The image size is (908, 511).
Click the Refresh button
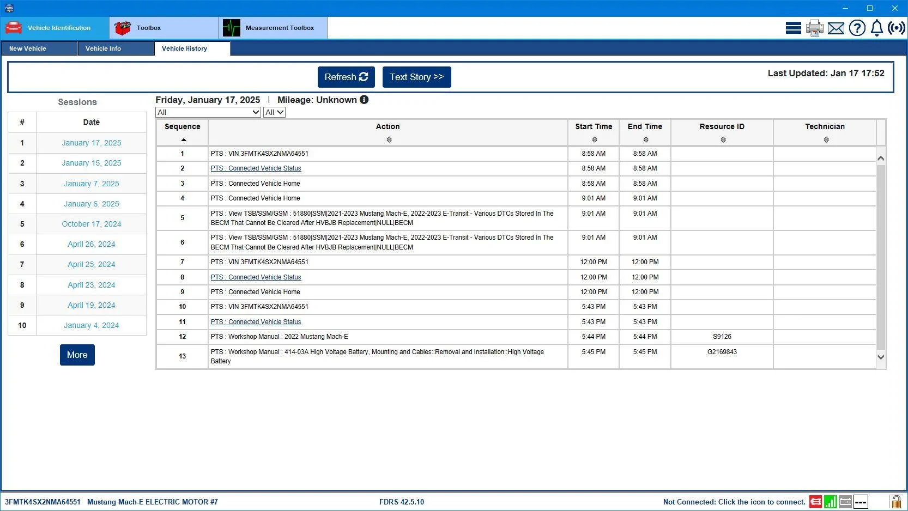click(347, 77)
